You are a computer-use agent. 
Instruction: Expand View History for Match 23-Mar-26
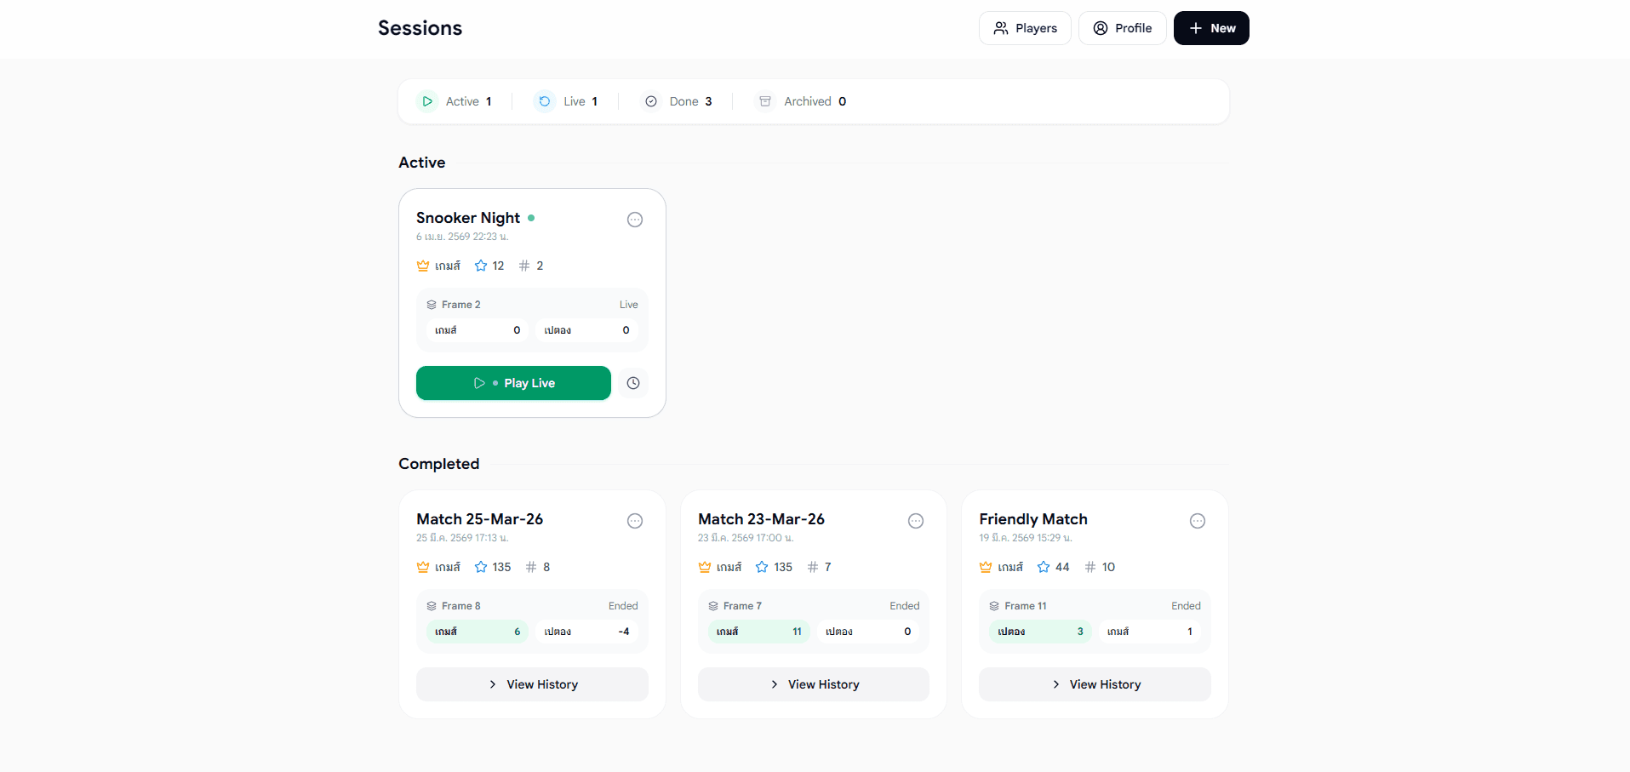pyautogui.click(x=813, y=684)
